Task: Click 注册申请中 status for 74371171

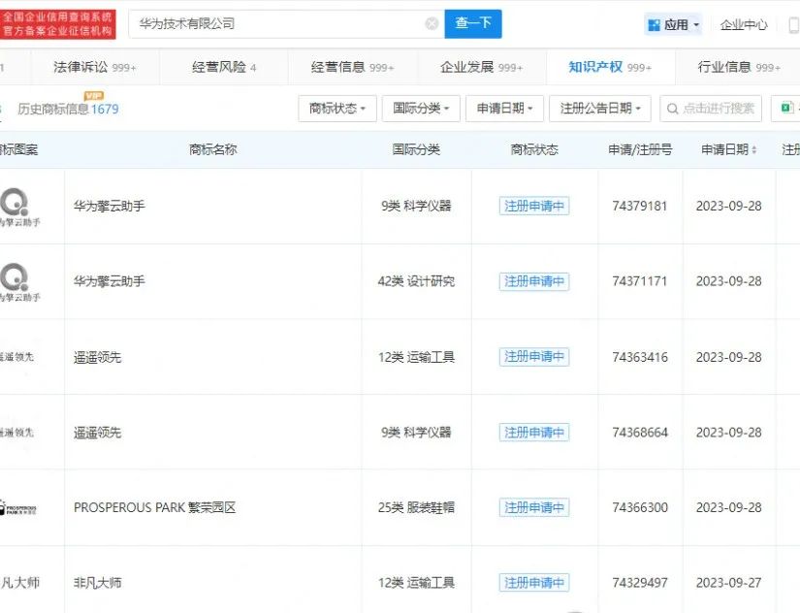Action: tap(534, 281)
